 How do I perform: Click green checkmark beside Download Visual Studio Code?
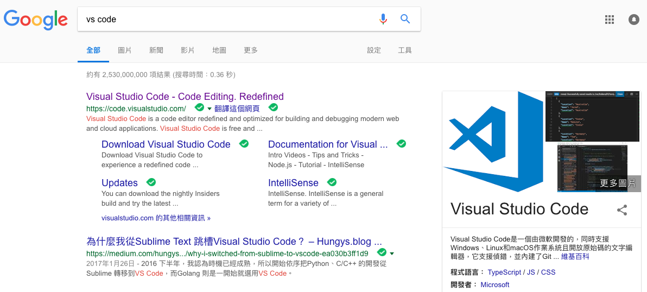pos(244,143)
